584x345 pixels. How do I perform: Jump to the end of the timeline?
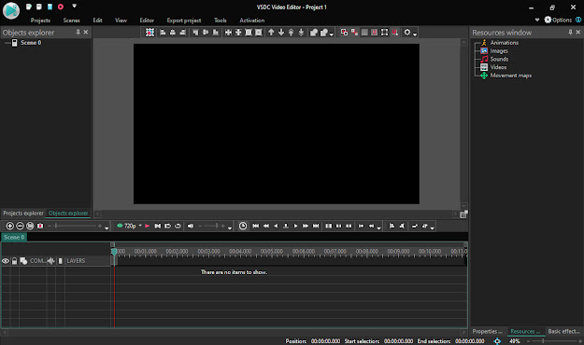[x=316, y=226]
